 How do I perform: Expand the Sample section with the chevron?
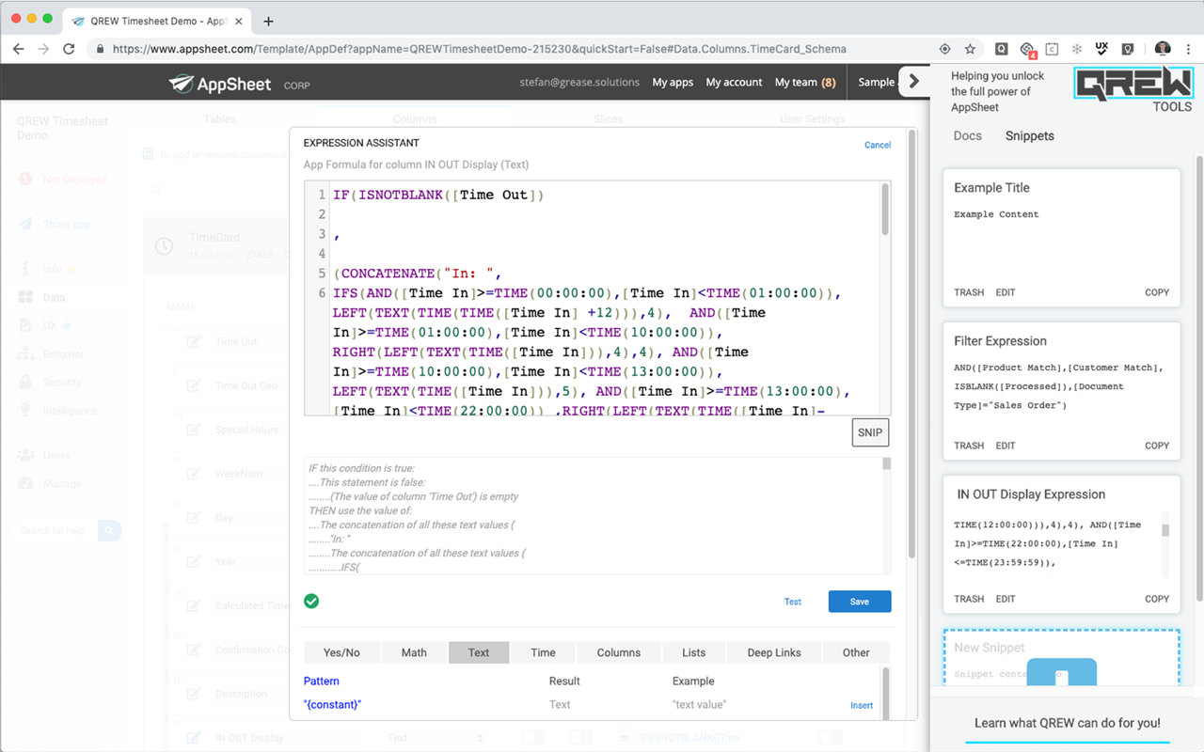coord(913,81)
